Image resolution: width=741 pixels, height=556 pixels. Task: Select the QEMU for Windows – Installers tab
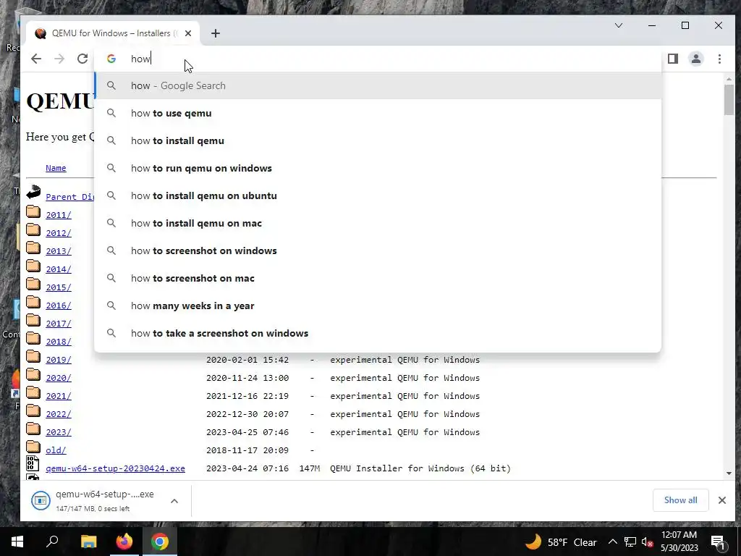[x=114, y=33]
